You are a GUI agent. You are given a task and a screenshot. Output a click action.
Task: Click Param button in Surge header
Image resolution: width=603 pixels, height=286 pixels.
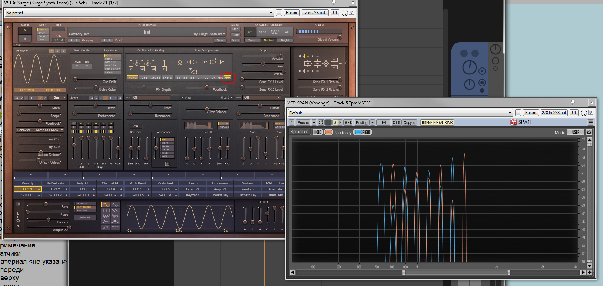[x=292, y=13]
